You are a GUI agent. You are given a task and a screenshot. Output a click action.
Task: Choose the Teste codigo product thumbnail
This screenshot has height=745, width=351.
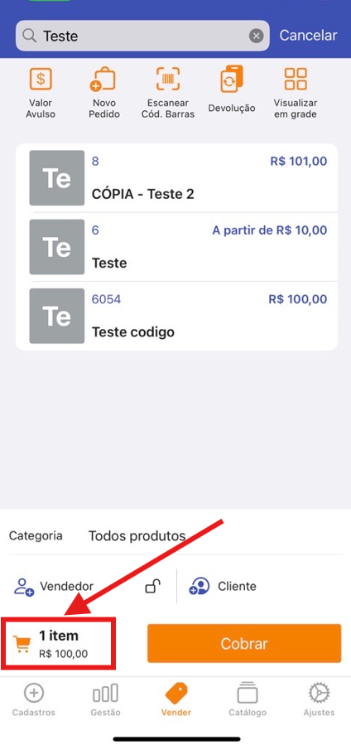coord(57,316)
